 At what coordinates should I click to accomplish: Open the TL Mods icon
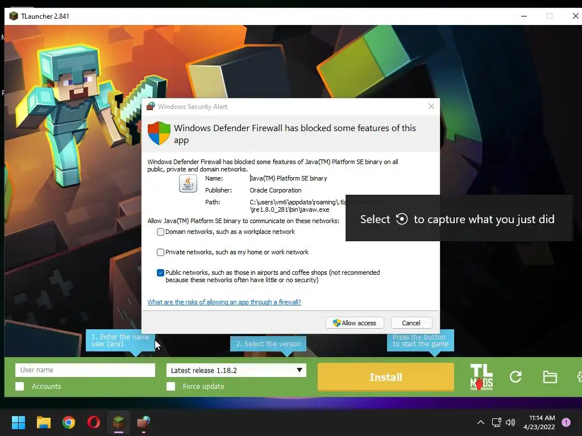point(481,377)
